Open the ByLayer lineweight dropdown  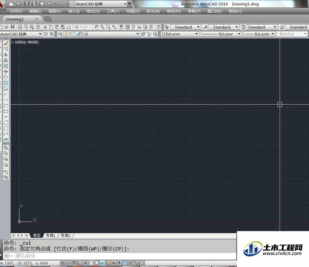point(259,34)
